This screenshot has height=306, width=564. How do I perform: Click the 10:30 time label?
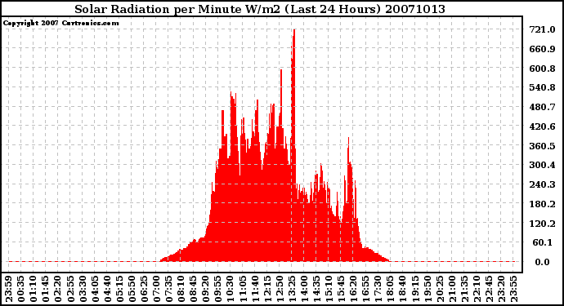pyautogui.click(x=231, y=289)
